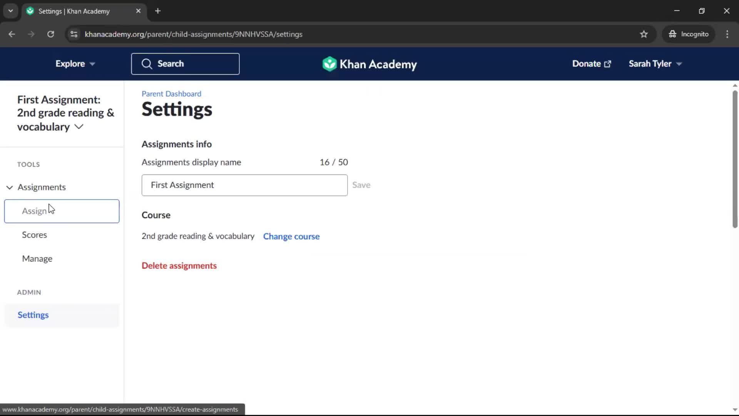This screenshot has width=739, height=416.
Task: Click the browser back arrow
Action: [12, 34]
